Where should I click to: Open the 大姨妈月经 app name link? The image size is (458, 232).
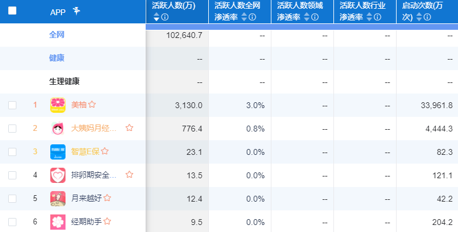pyautogui.click(x=94, y=128)
